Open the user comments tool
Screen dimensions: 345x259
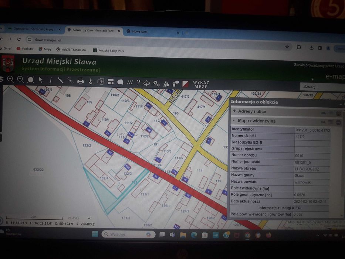tap(176, 84)
